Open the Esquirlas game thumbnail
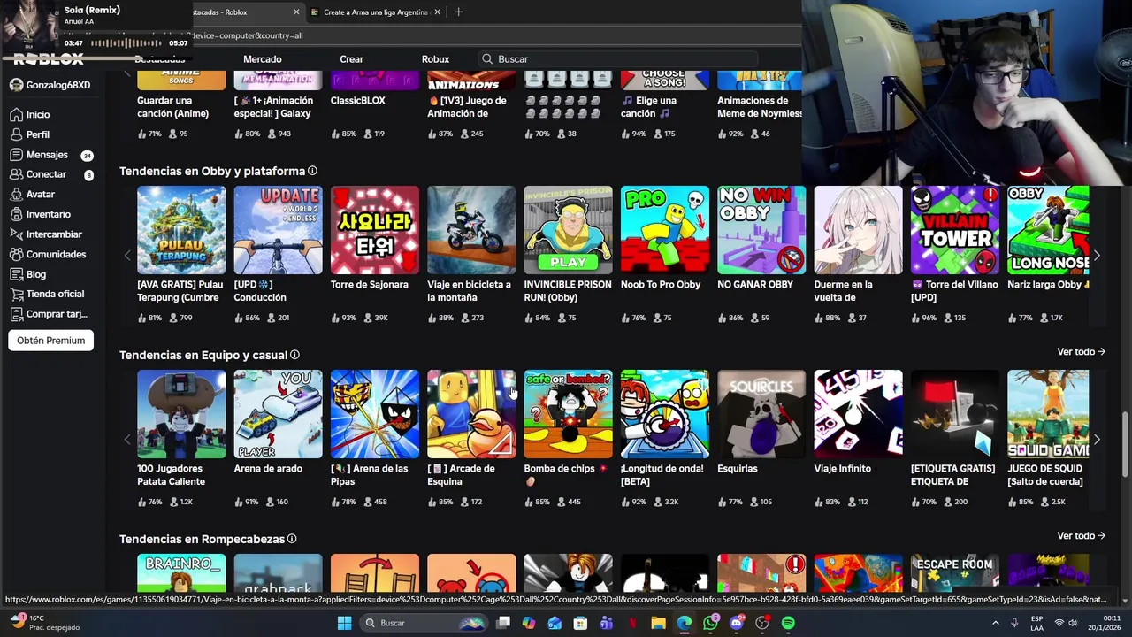 coord(761,414)
